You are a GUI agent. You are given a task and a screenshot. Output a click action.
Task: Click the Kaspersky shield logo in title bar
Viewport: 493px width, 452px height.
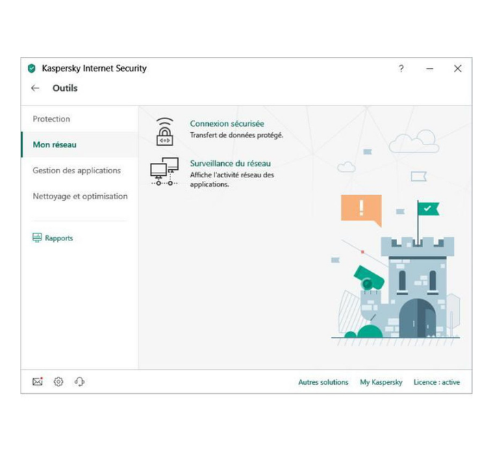click(31, 68)
